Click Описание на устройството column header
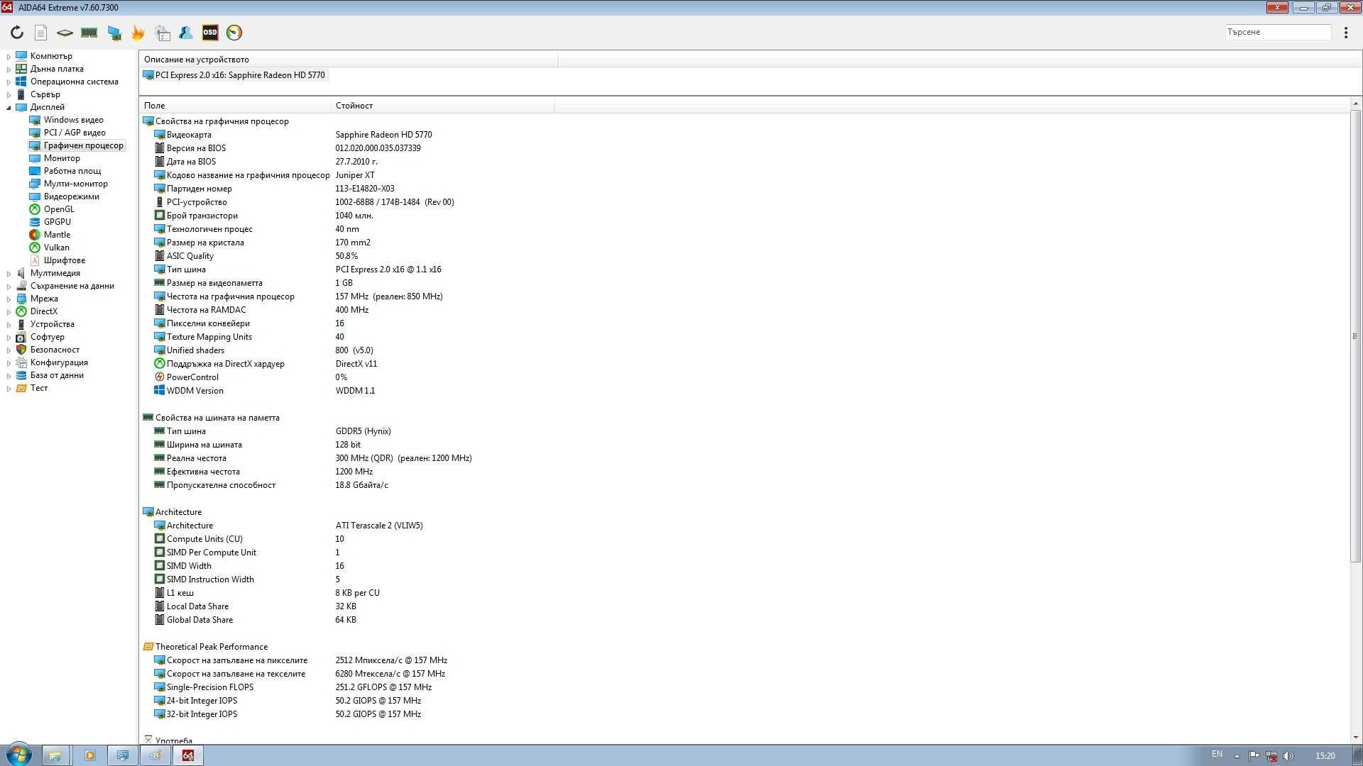Image resolution: width=1363 pixels, height=766 pixels. [349, 60]
